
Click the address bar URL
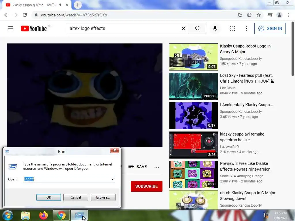74,15
